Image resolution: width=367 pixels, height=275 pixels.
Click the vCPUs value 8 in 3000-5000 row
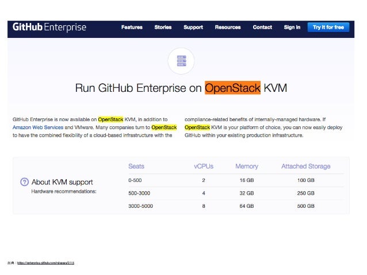point(204,206)
